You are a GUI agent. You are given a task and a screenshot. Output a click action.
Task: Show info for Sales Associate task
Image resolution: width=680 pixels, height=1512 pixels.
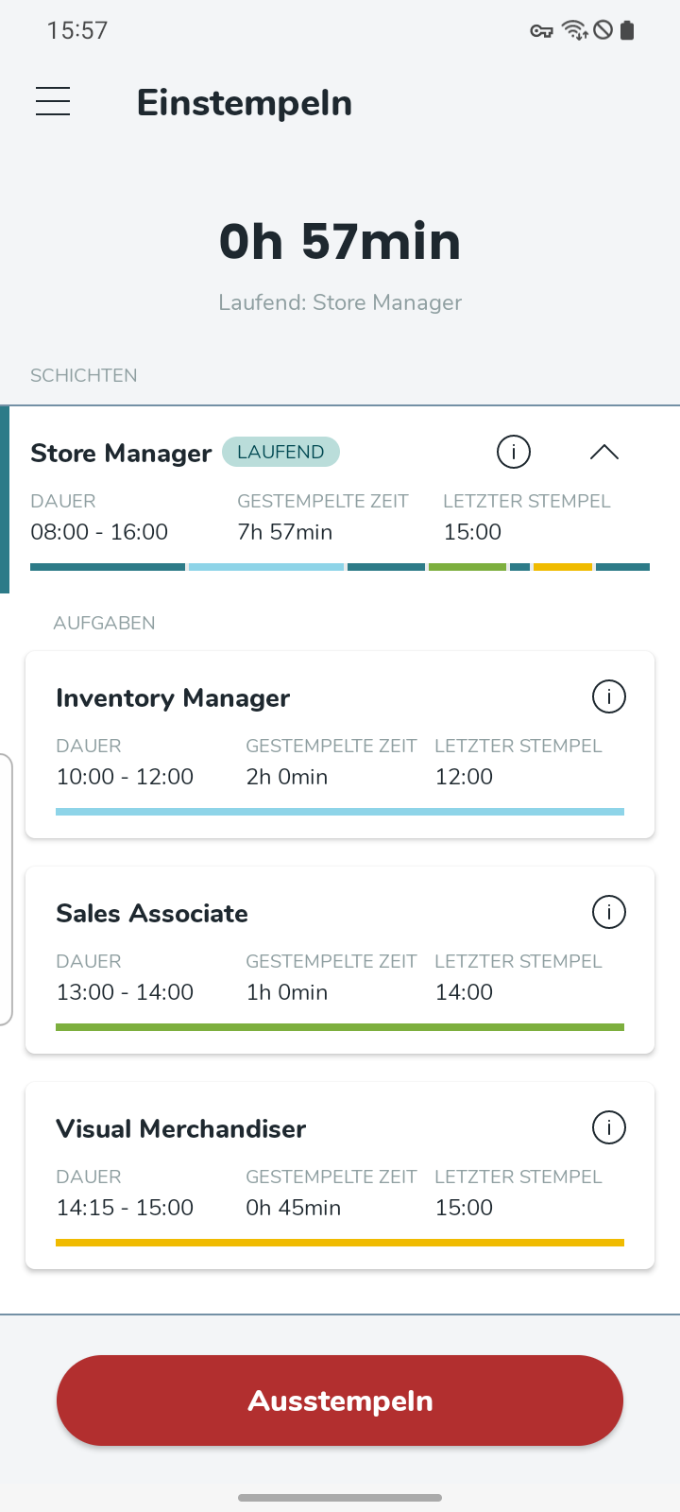[609, 912]
